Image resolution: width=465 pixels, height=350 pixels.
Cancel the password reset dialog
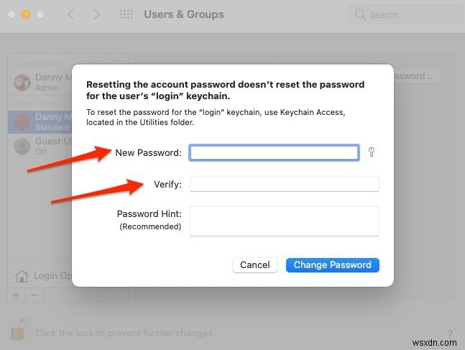(x=254, y=265)
